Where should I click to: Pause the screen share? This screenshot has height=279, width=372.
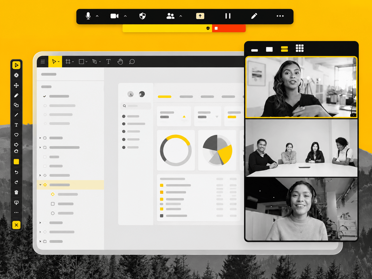[x=228, y=16]
